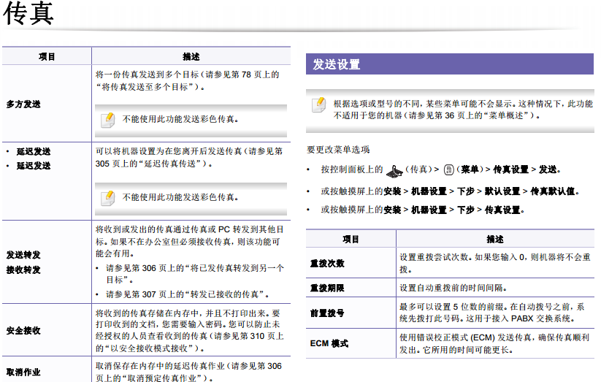Screen dimensions: 601x382
Task: Click the note icon in the 多方发送 row
Action: 108,120
